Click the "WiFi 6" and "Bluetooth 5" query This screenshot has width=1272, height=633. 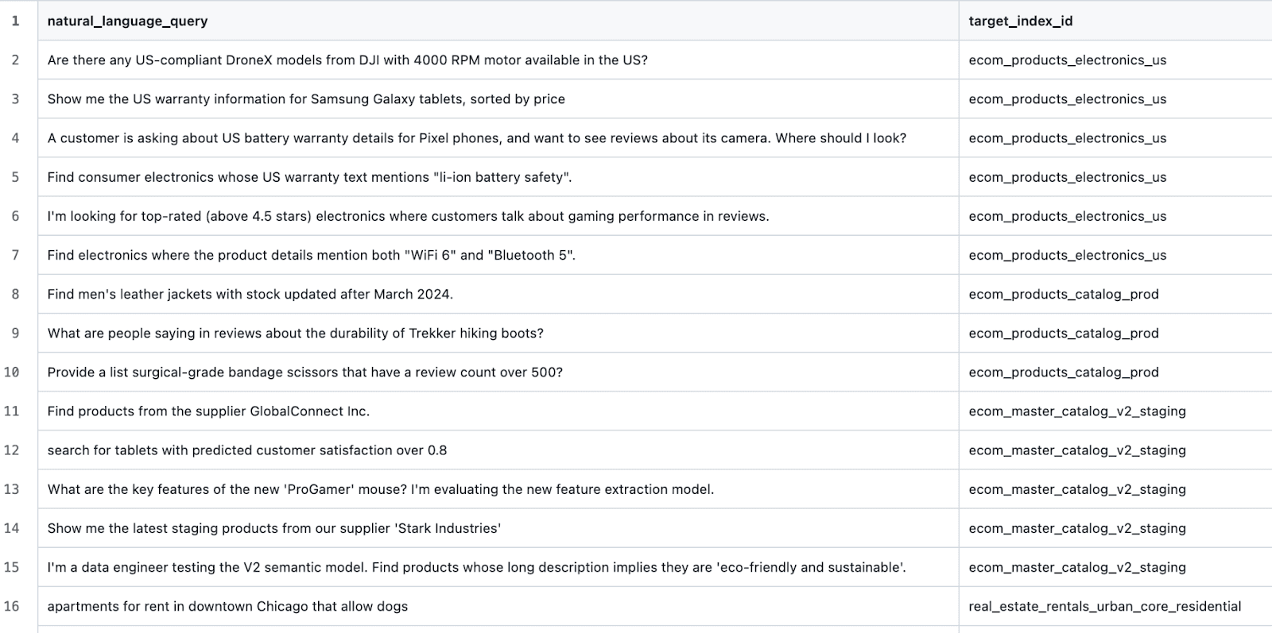point(311,255)
